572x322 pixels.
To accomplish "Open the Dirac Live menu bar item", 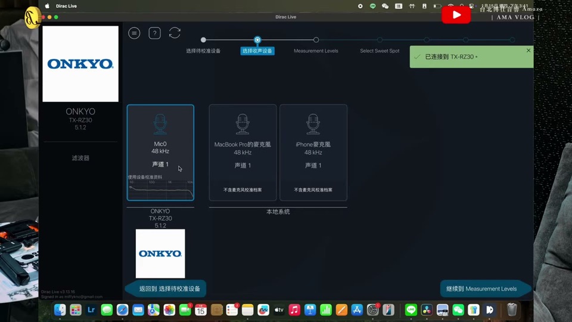I will [x=66, y=6].
